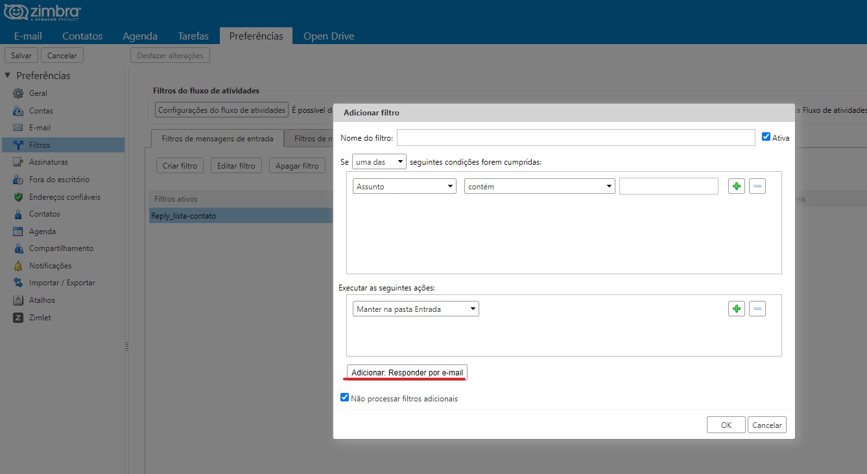
Task: Select Notificações bell icon in the sidebar
Action: point(18,266)
